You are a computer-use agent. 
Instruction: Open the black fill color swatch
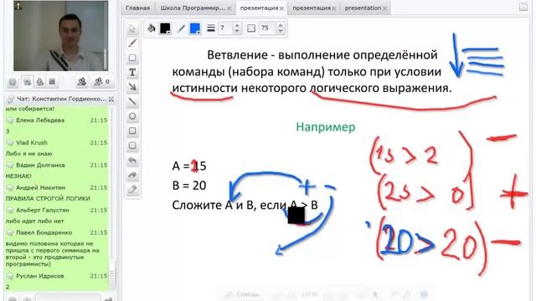click(x=166, y=28)
